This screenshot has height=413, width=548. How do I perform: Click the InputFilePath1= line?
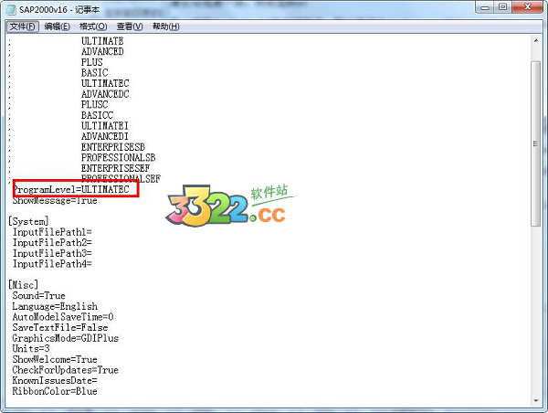click(x=52, y=232)
